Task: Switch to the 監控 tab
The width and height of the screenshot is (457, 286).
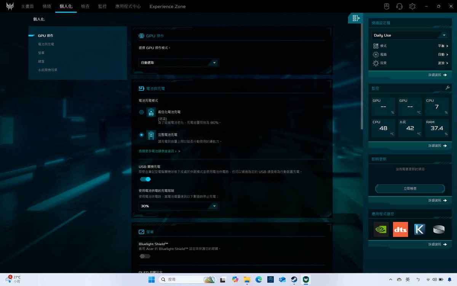Action: pyautogui.click(x=102, y=6)
